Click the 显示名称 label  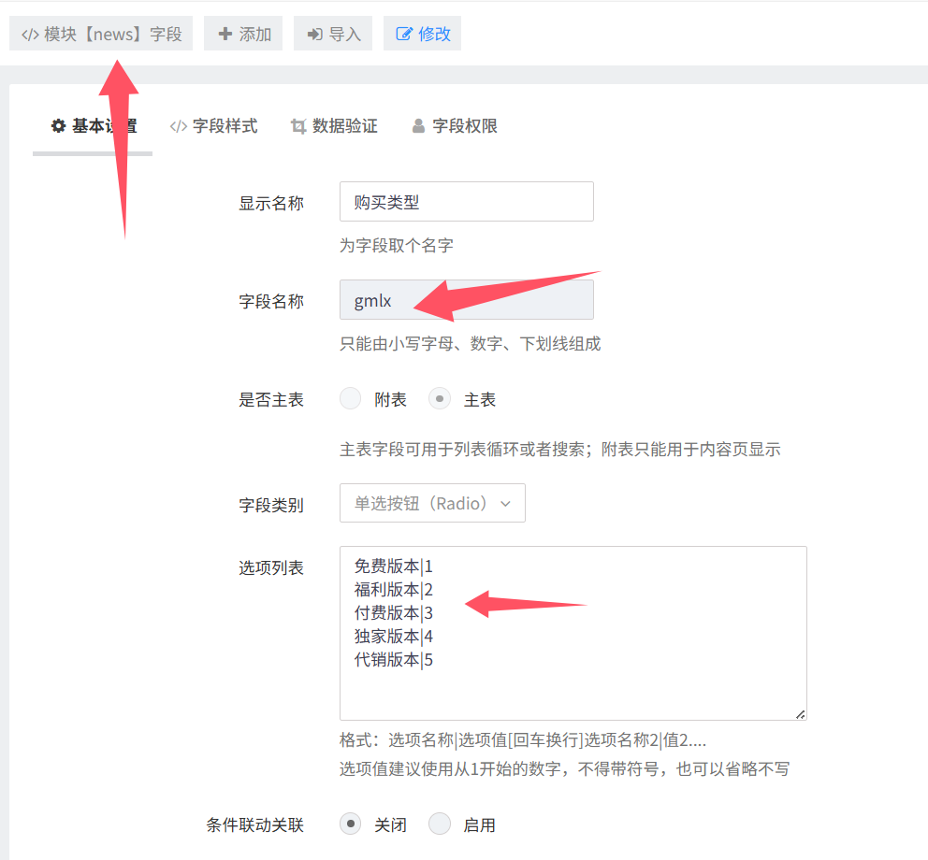pyautogui.click(x=271, y=203)
